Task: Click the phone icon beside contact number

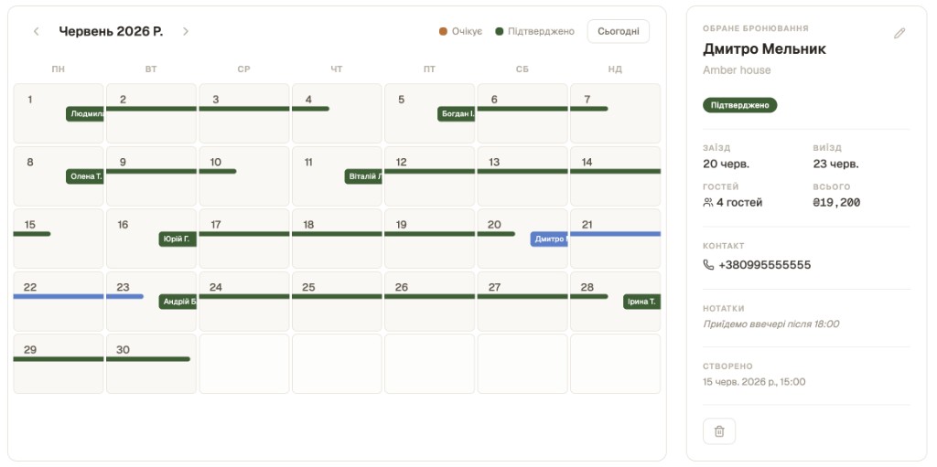Action: (709, 264)
